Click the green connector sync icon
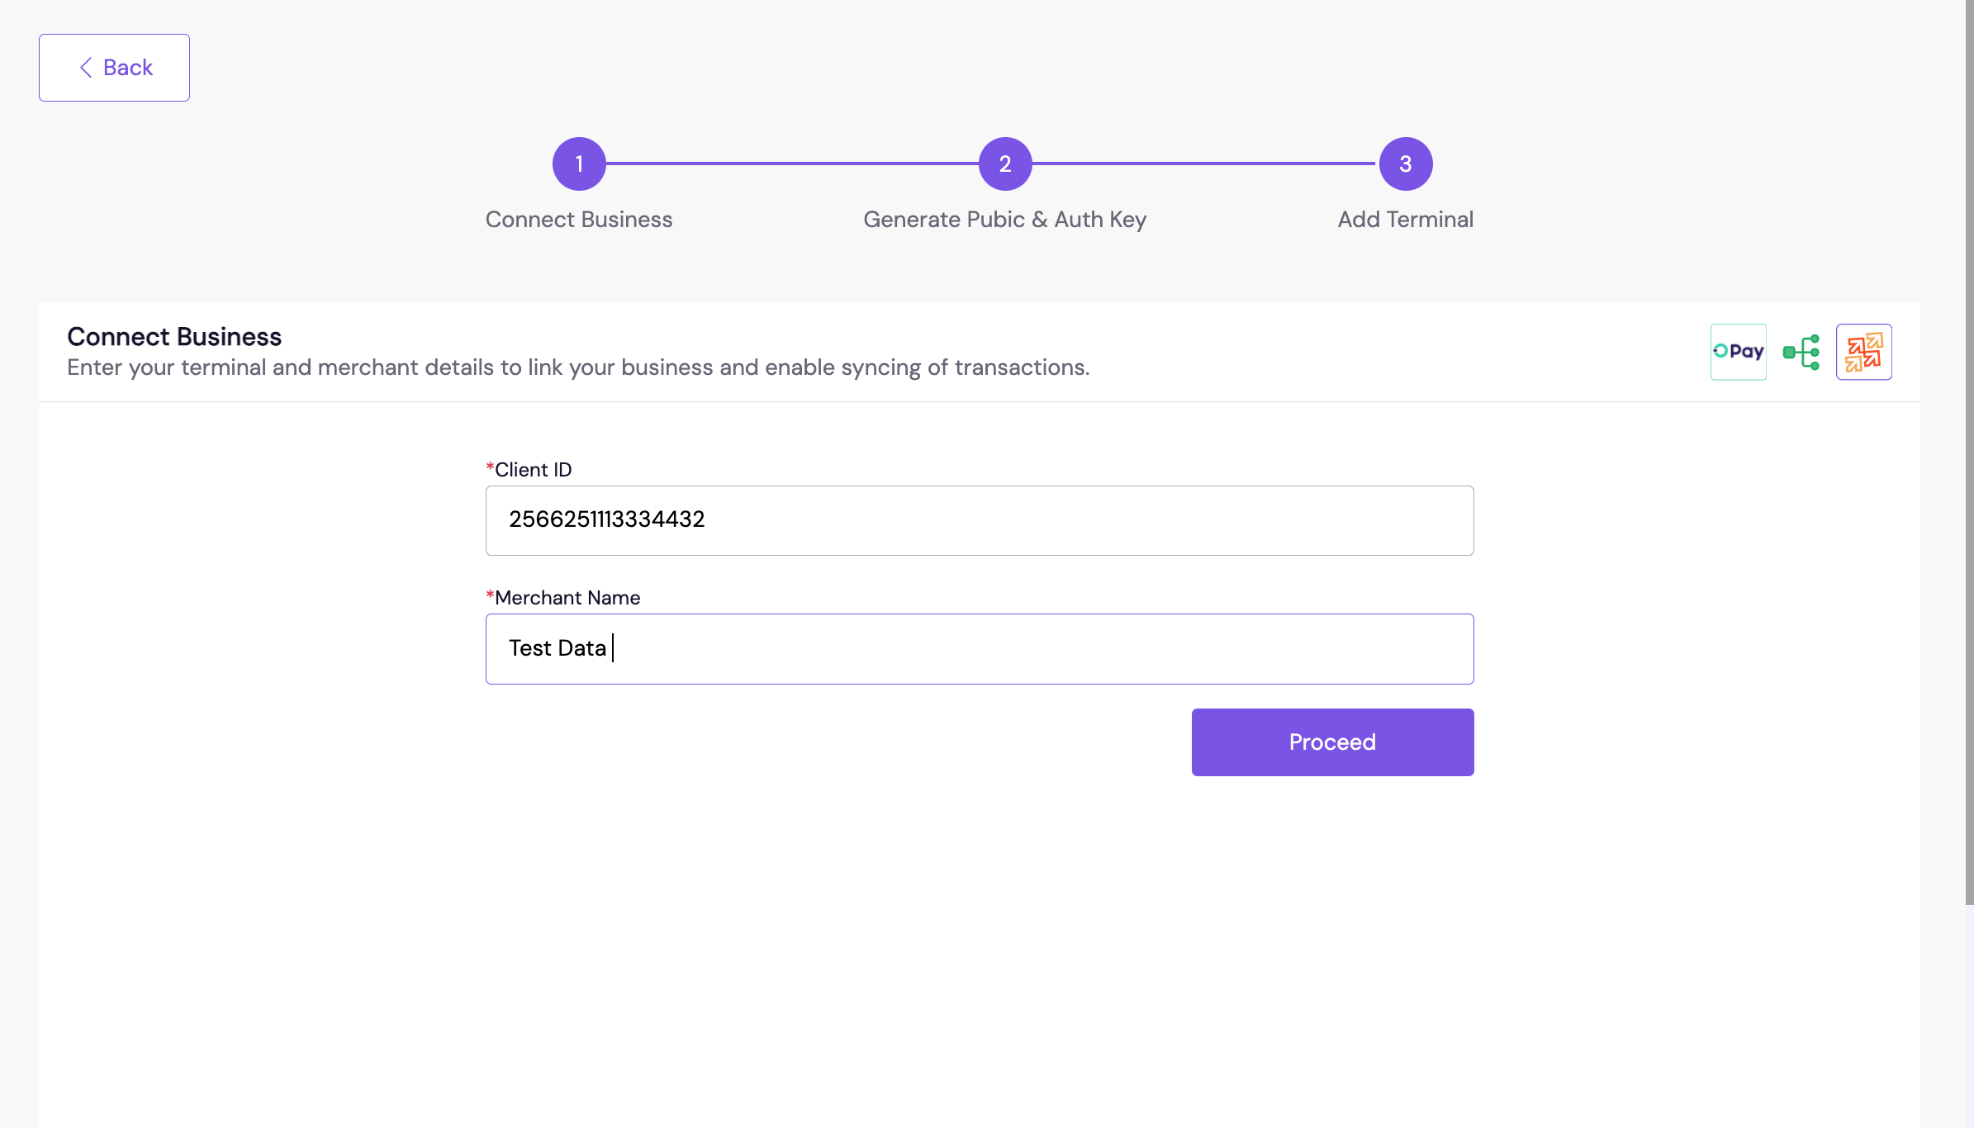1974x1128 pixels. pyautogui.click(x=1801, y=352)
